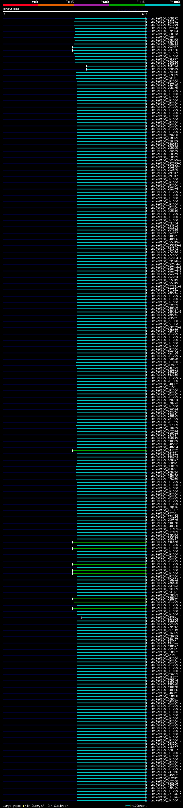This screenshot has height=808, width=183.
Task: Select hit label UniRef100_A5A2G0
Action: [x=164, y=135]
